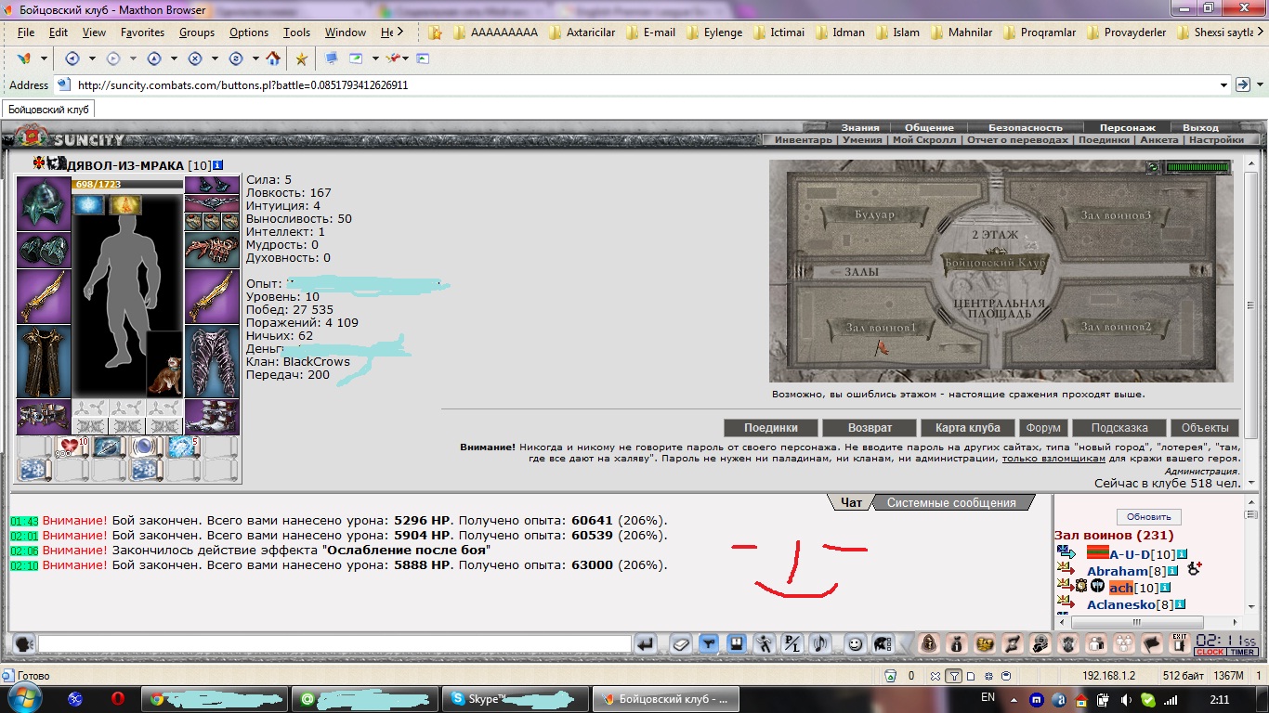Click the blue orb scroll
The width and height of the screenshot is (1269, 713).
(x=147, y=447)
